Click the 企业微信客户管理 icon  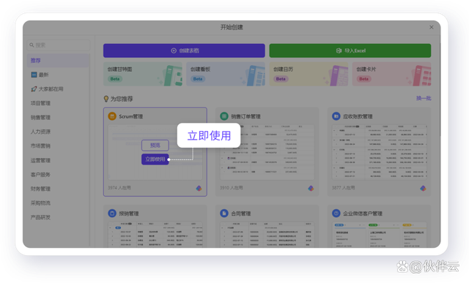[336, 213]
